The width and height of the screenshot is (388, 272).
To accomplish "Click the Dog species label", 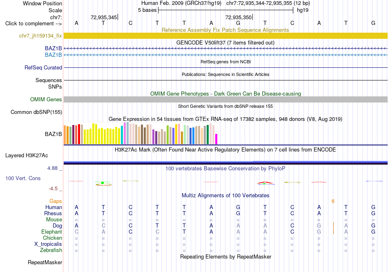I will (57, 225).
